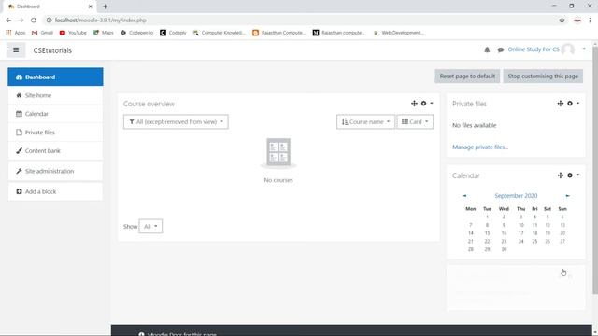Open Manage private files link
The width and height of the screenshot is (598, 336).
[480, 147]
